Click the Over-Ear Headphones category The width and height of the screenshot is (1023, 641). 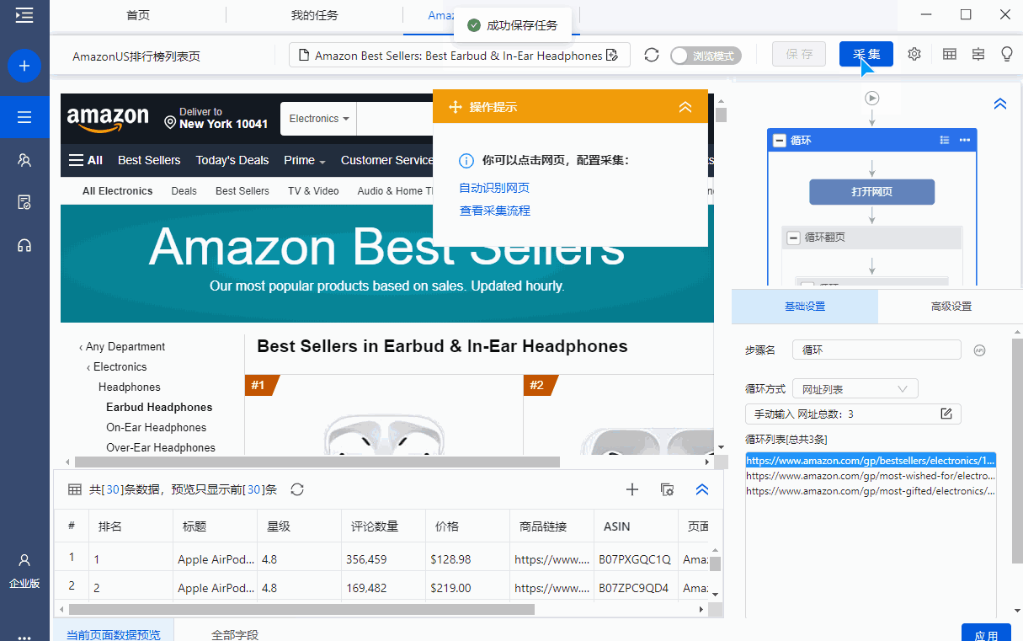[x=161, y=447]
